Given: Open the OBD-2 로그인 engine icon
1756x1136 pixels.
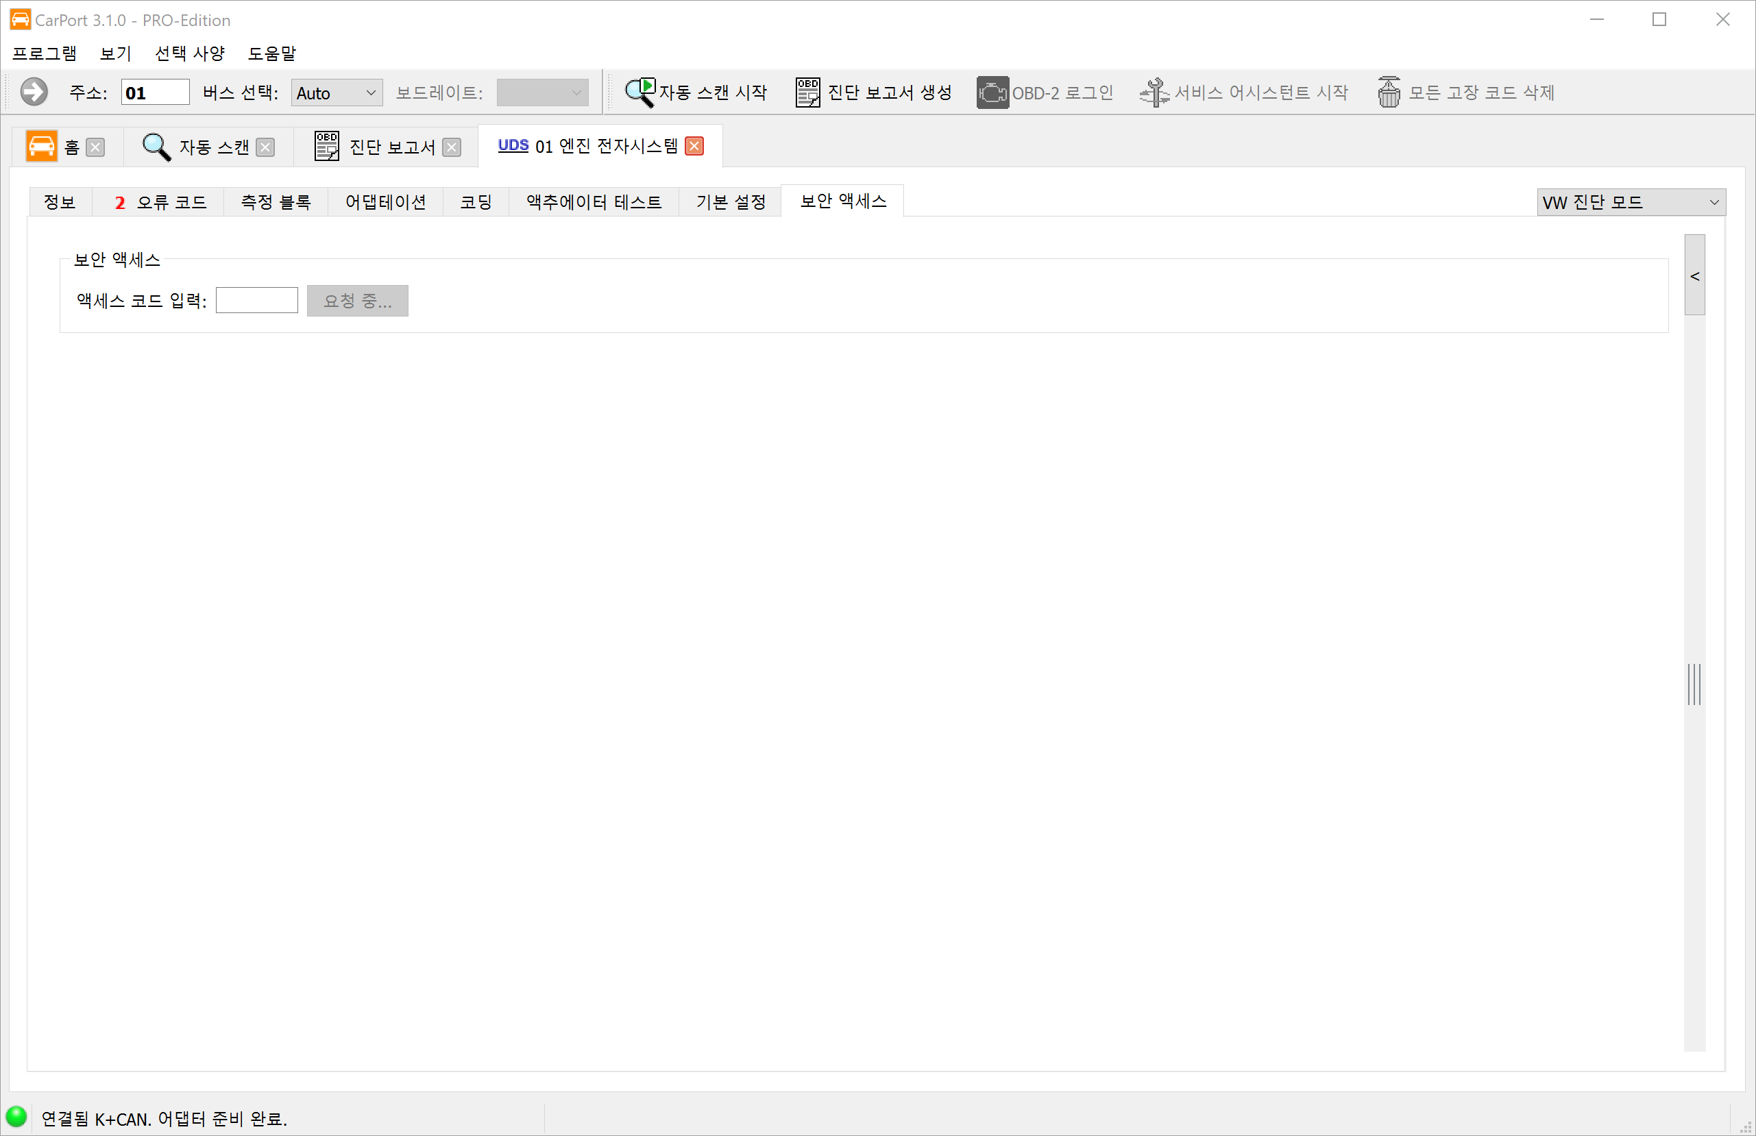Looking at the screenshot, I should tap(992, 92).
